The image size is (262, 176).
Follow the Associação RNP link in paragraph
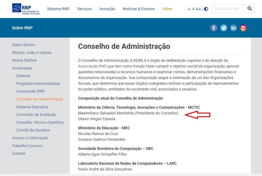[x=92, y=66]
